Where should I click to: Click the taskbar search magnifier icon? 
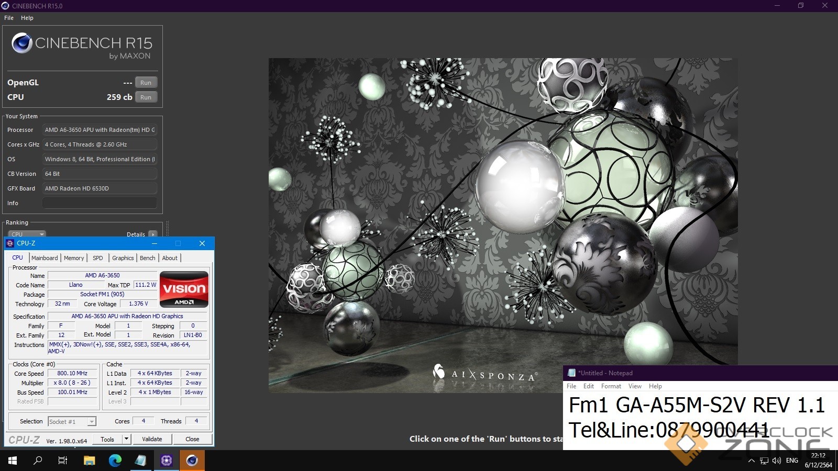[38, 461]
